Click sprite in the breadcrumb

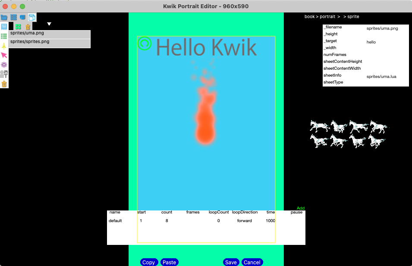coord(353,16)
